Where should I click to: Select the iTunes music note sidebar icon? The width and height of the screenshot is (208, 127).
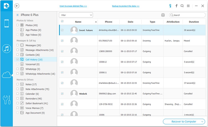(x=6, y=48)
